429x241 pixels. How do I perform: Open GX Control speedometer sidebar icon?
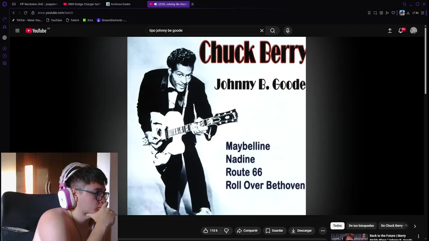point(5,19)
